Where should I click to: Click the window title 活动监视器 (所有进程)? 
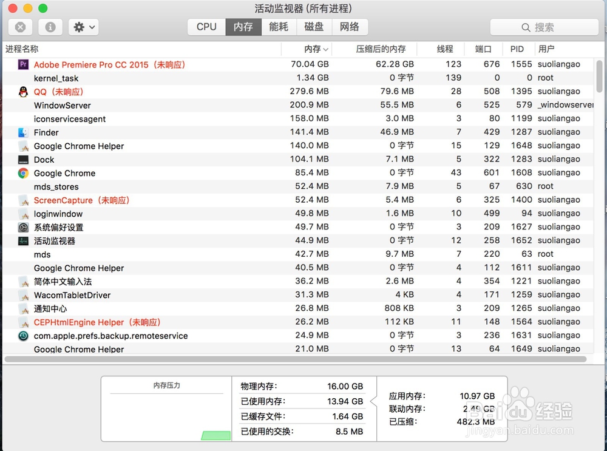tap(303, 8)
